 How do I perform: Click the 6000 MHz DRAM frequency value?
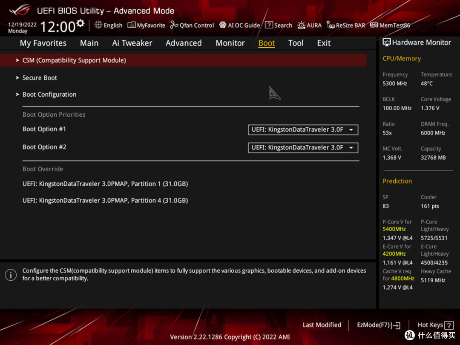[x=433, y=133]
